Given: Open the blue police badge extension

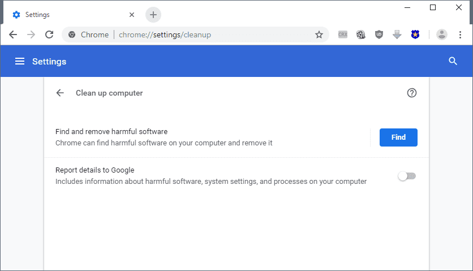Looking at the screenshot, I should pos(415,35).
